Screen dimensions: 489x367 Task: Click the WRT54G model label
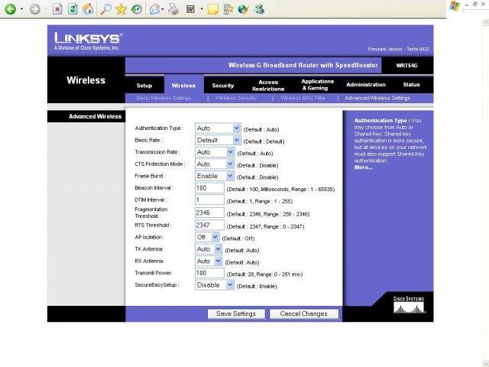[406, 65]
